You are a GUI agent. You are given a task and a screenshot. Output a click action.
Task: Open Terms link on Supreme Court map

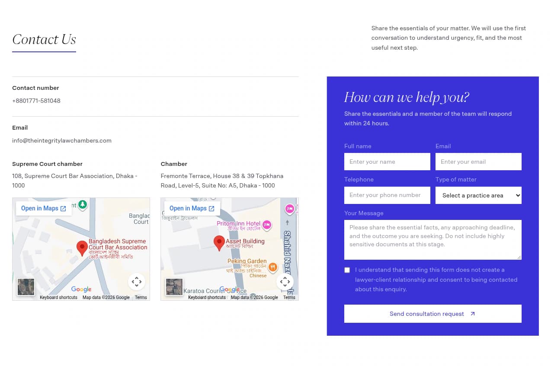coord(141,297)
